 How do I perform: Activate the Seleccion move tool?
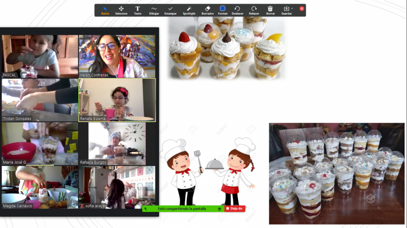(x=121, y=10)
